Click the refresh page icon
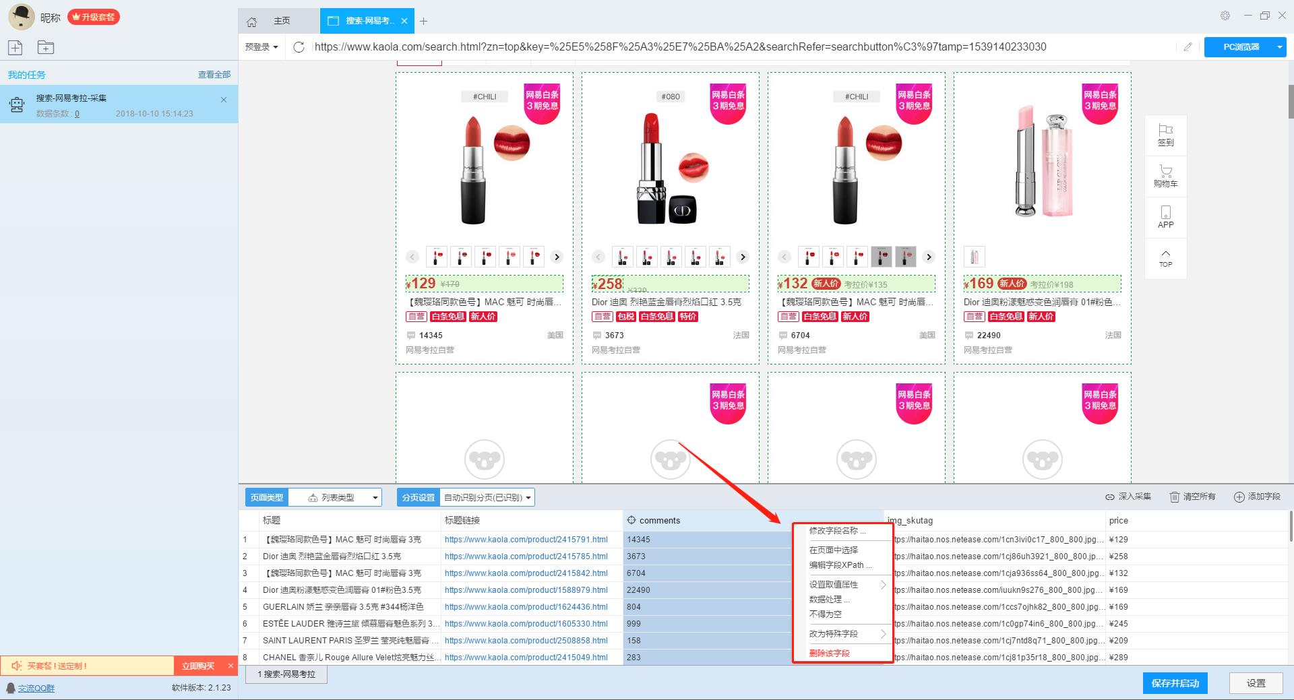 tap(299, 46)
